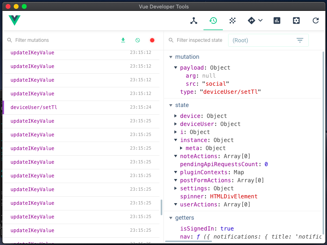The width and height of the screenshot is (327, 245).
Task: Collapse the postFormActions array
Action: 176,180
